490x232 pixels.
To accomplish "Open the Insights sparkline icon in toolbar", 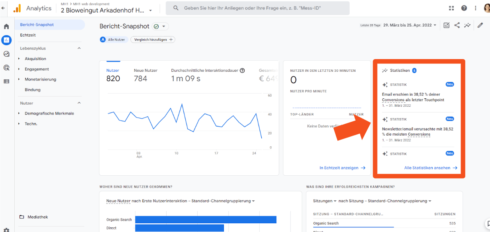I will 467,25.
